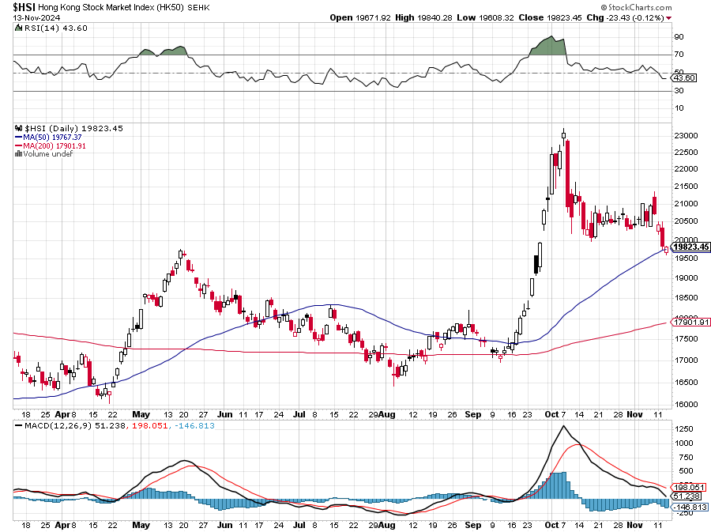Click the blue MA(50) legend line marker

pyautogui.click(x=18, y=137)
